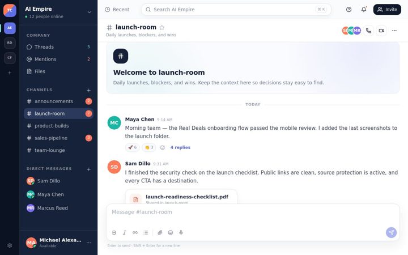
Task: Record a voice message with microphone
Action: (x=181, y=233)
